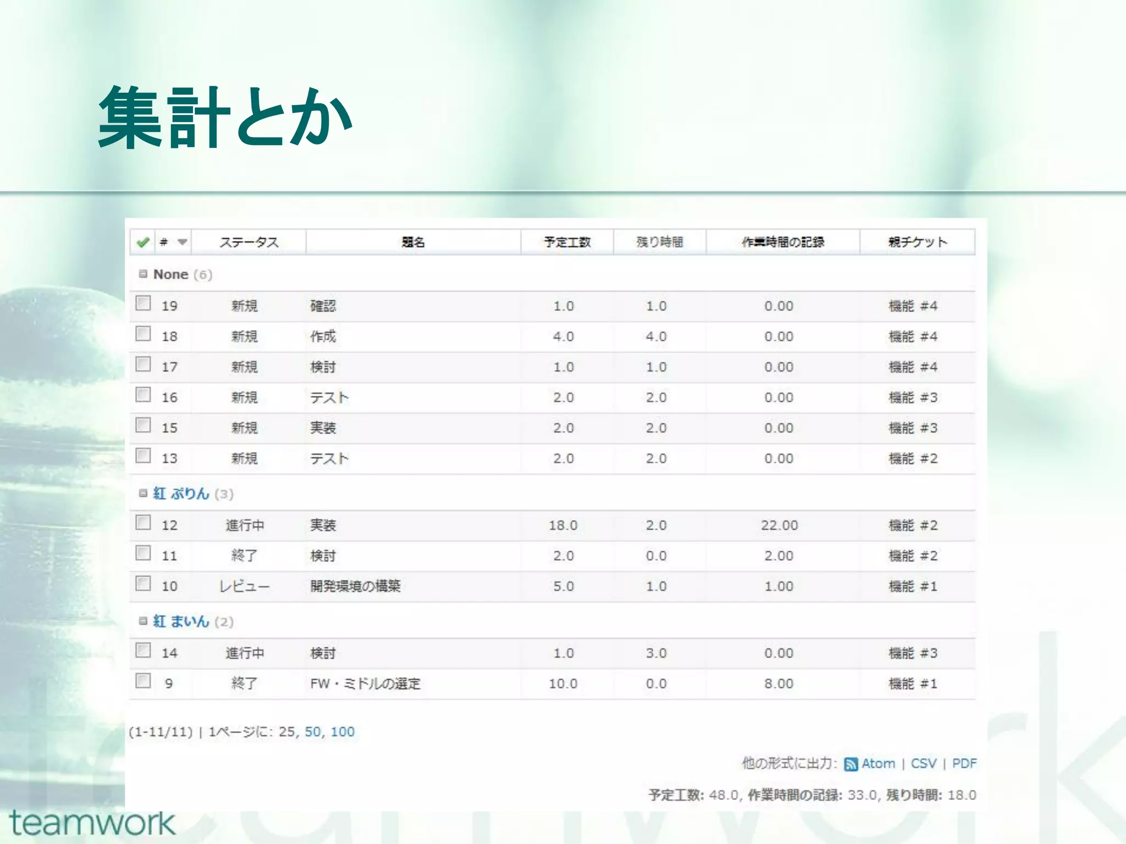1126x844 pixels.
Task: Collapse the 紅 まいん group
Action: [143, 621]
